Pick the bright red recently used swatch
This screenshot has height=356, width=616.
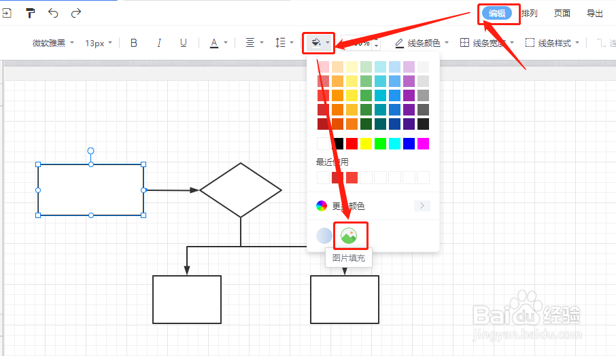pos(352,177)
